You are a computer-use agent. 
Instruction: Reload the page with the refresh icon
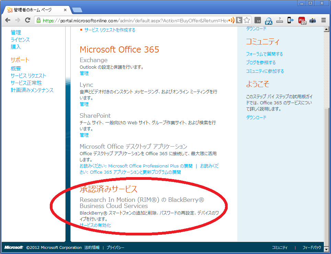28,20
